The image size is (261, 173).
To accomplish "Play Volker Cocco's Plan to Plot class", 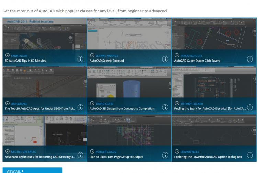I will (92, 151).
